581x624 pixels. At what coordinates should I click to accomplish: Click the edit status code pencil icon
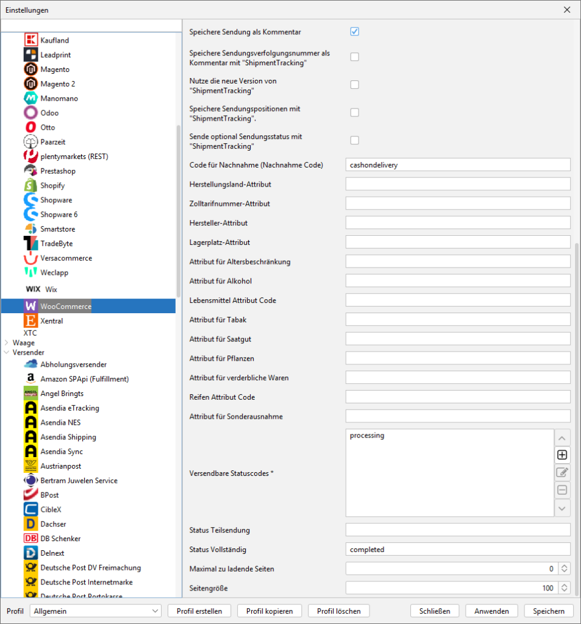click(562, 472)
